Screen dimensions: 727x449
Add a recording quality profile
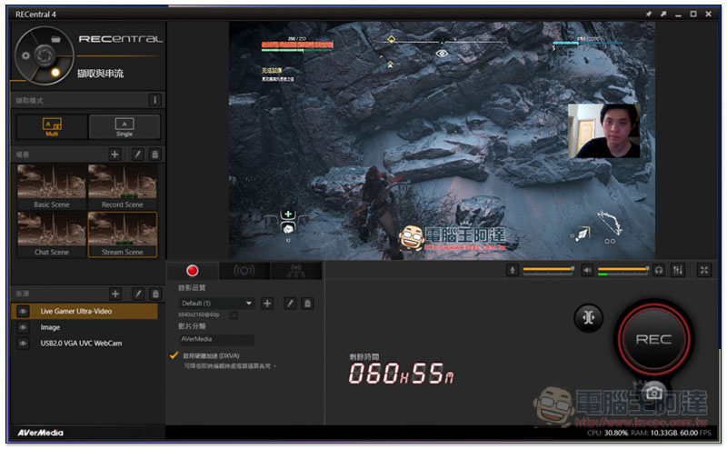click(267, 304)
